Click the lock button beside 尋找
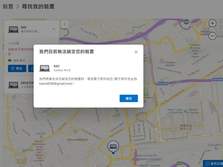Viewport: 223px width, 167px height. coord(31,68)
